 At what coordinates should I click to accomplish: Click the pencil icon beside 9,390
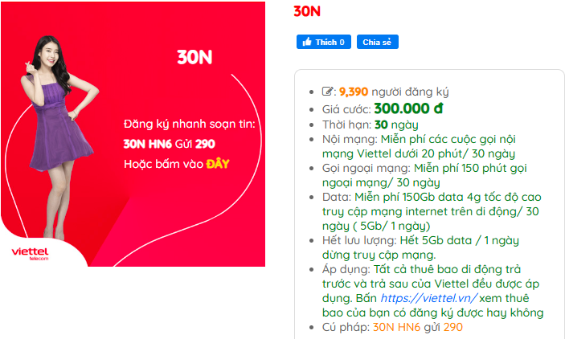(328, 92)
